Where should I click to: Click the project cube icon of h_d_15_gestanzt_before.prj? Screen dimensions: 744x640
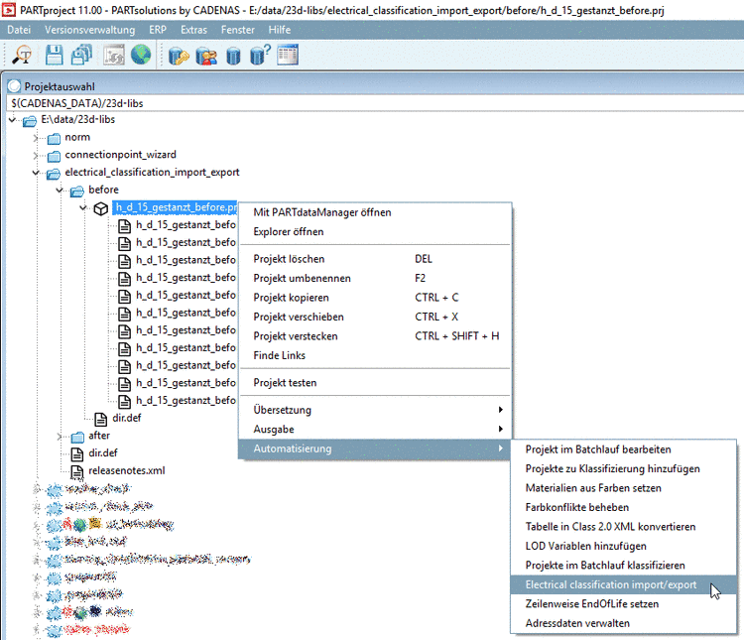click(x=100, y=208)
